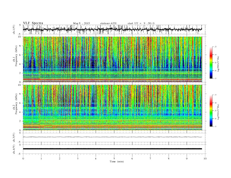Click the "4" kHz tick on ch.2 frequency axis
Image resolution: width=231 pixels, height=178 pixels.
click(x=20, y=112)
